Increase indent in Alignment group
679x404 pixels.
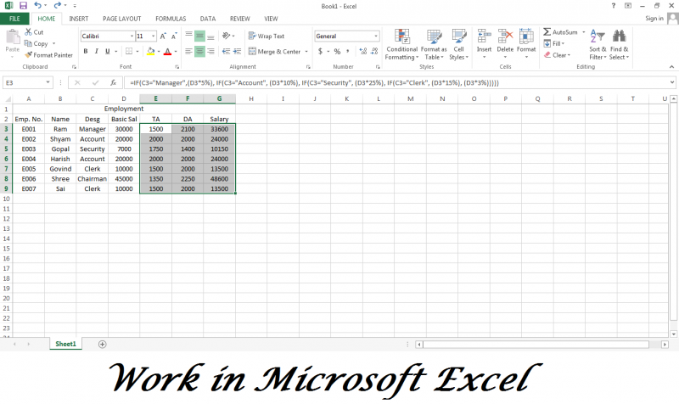[x=237, y=51]
